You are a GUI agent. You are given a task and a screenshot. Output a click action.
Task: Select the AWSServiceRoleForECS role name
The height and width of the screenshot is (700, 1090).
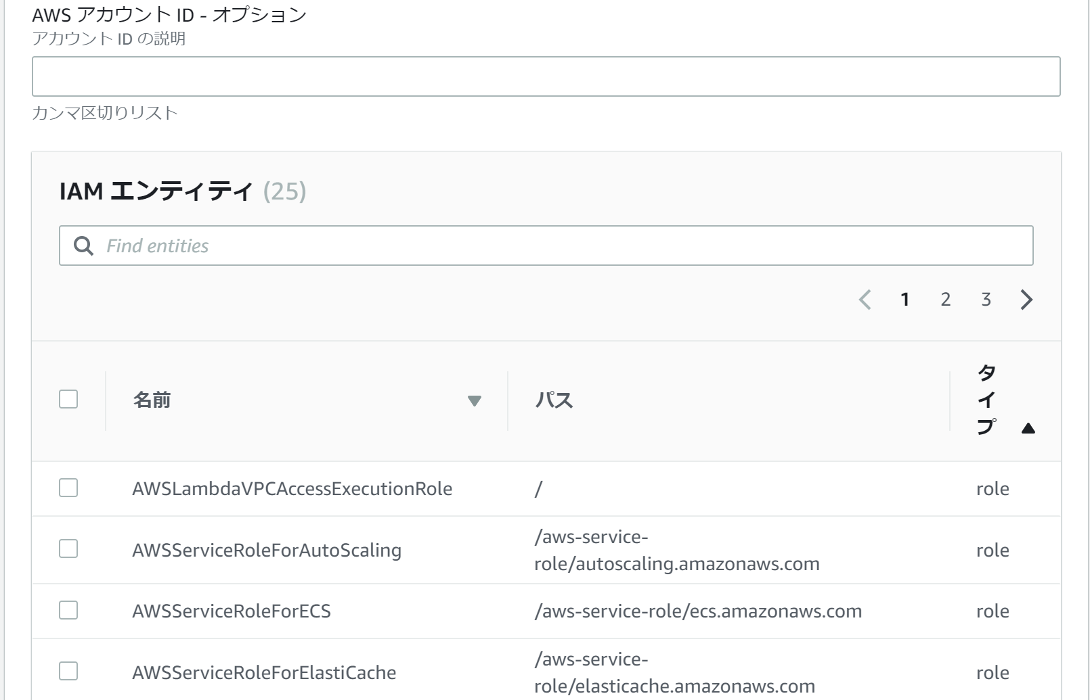[231, 611]
